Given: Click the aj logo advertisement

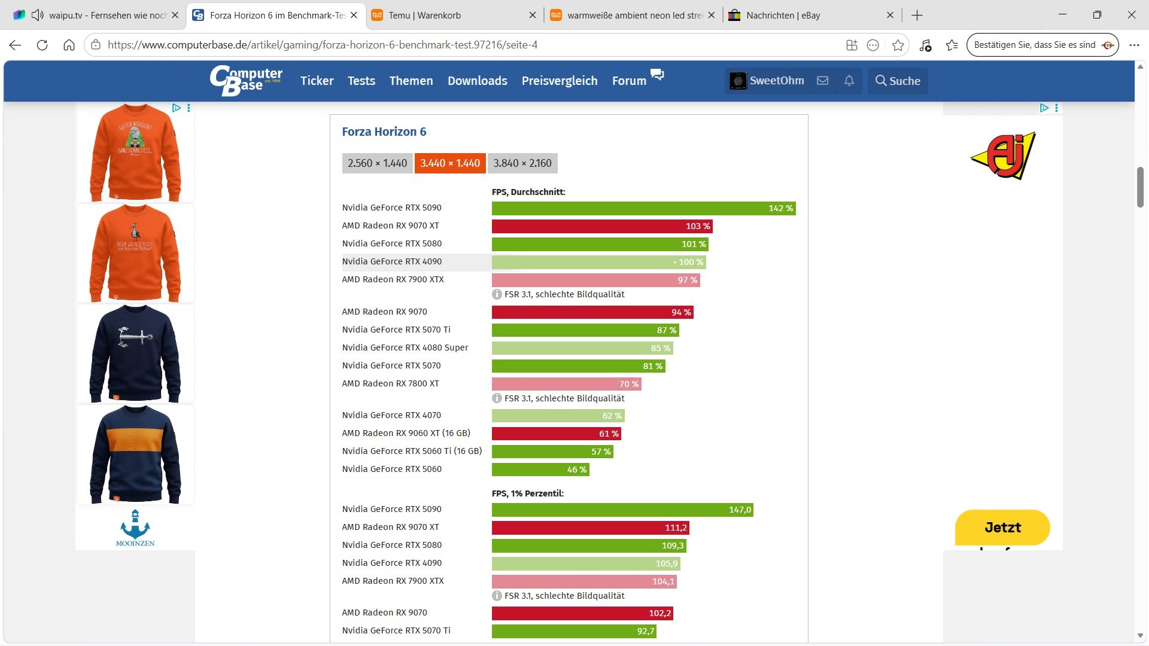Looking at the screenshot, I should pyautogui.click(x=1002, y=155).
